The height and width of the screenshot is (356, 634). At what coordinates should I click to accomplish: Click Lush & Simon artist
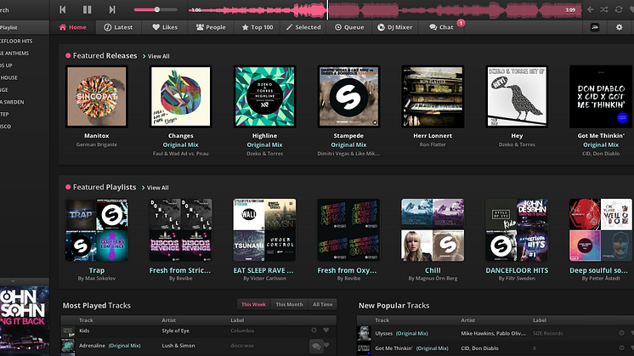[178, 346]
